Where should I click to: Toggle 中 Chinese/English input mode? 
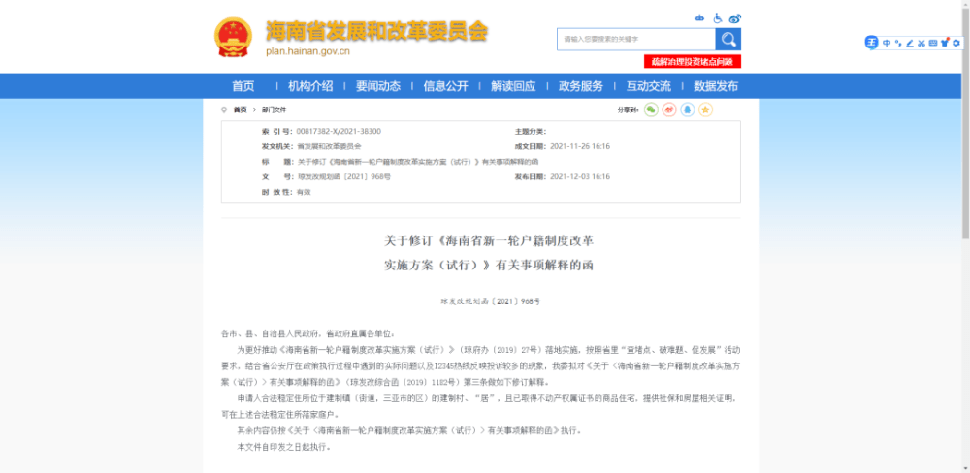(x=887, y=43)
